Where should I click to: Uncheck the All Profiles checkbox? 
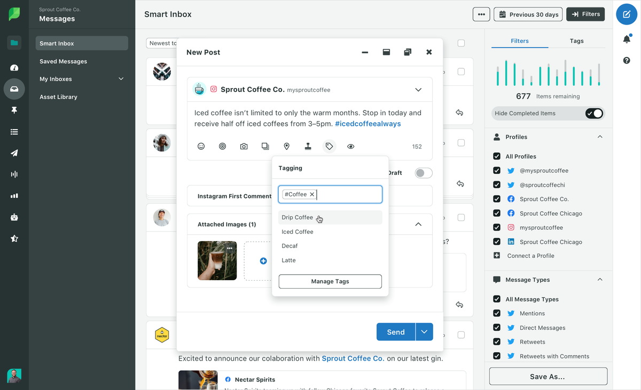click(497, 156)
